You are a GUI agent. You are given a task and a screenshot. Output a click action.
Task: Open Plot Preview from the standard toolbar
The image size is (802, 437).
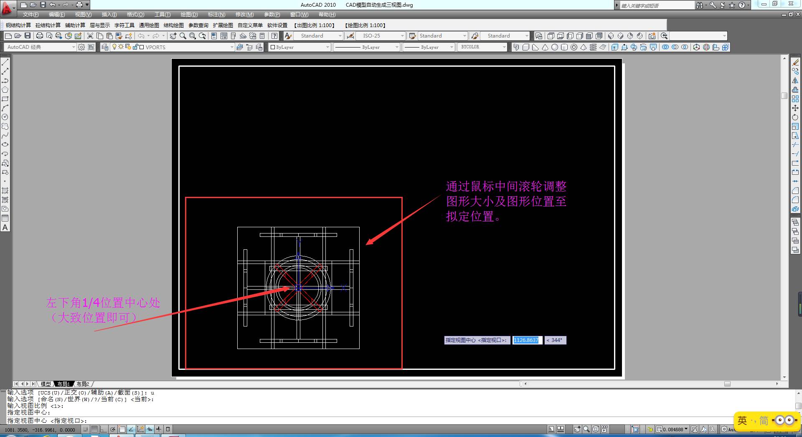coord(49,36)
